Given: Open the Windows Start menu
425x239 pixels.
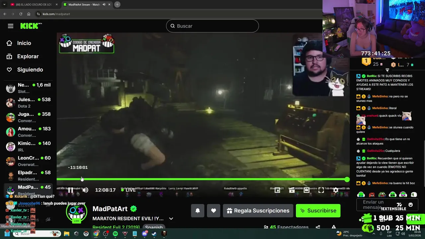Looking at the screenshot, I should (7, 234).
